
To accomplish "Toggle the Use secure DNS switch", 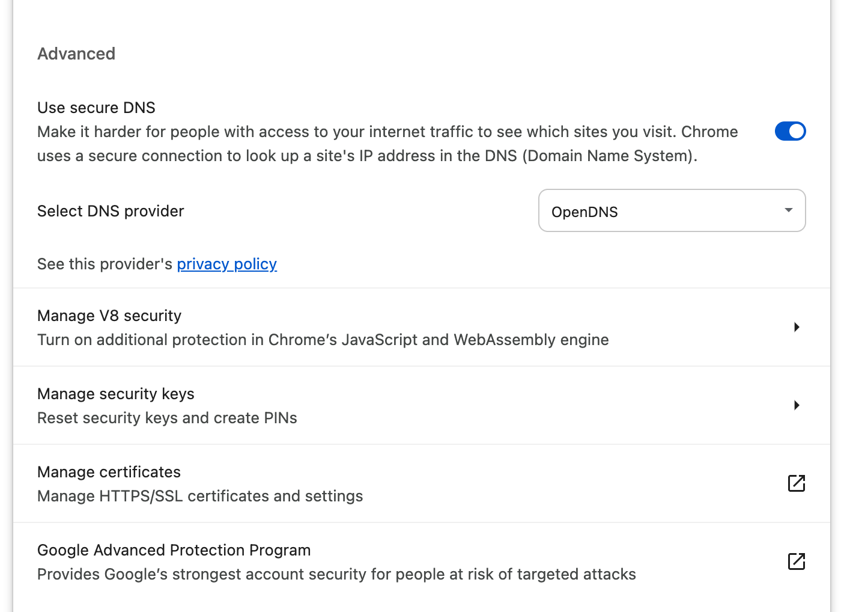I will [790, 131].
